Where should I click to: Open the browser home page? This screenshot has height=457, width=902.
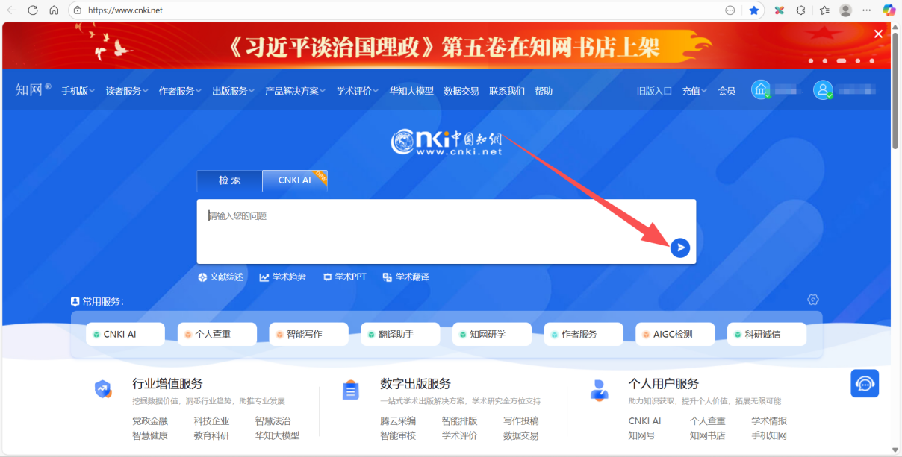(54, 10)
